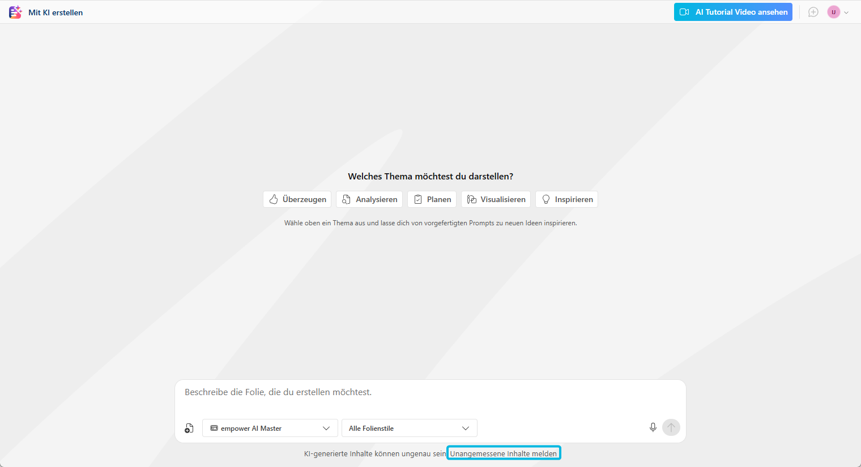Open the user profile avatar menu
The image size is (861, 467).
tap(833, 12)
